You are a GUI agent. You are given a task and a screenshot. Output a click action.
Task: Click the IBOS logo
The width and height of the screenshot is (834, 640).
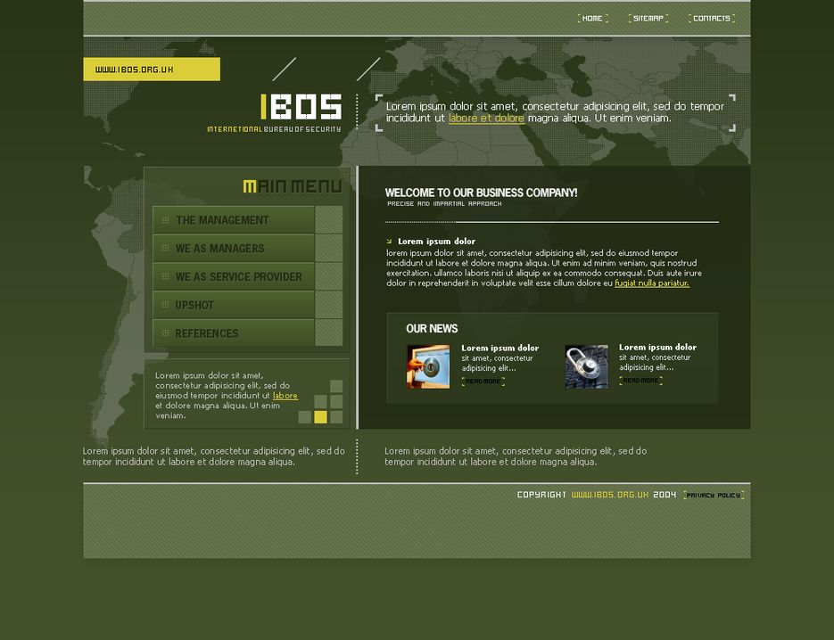(x=301, y=107)
